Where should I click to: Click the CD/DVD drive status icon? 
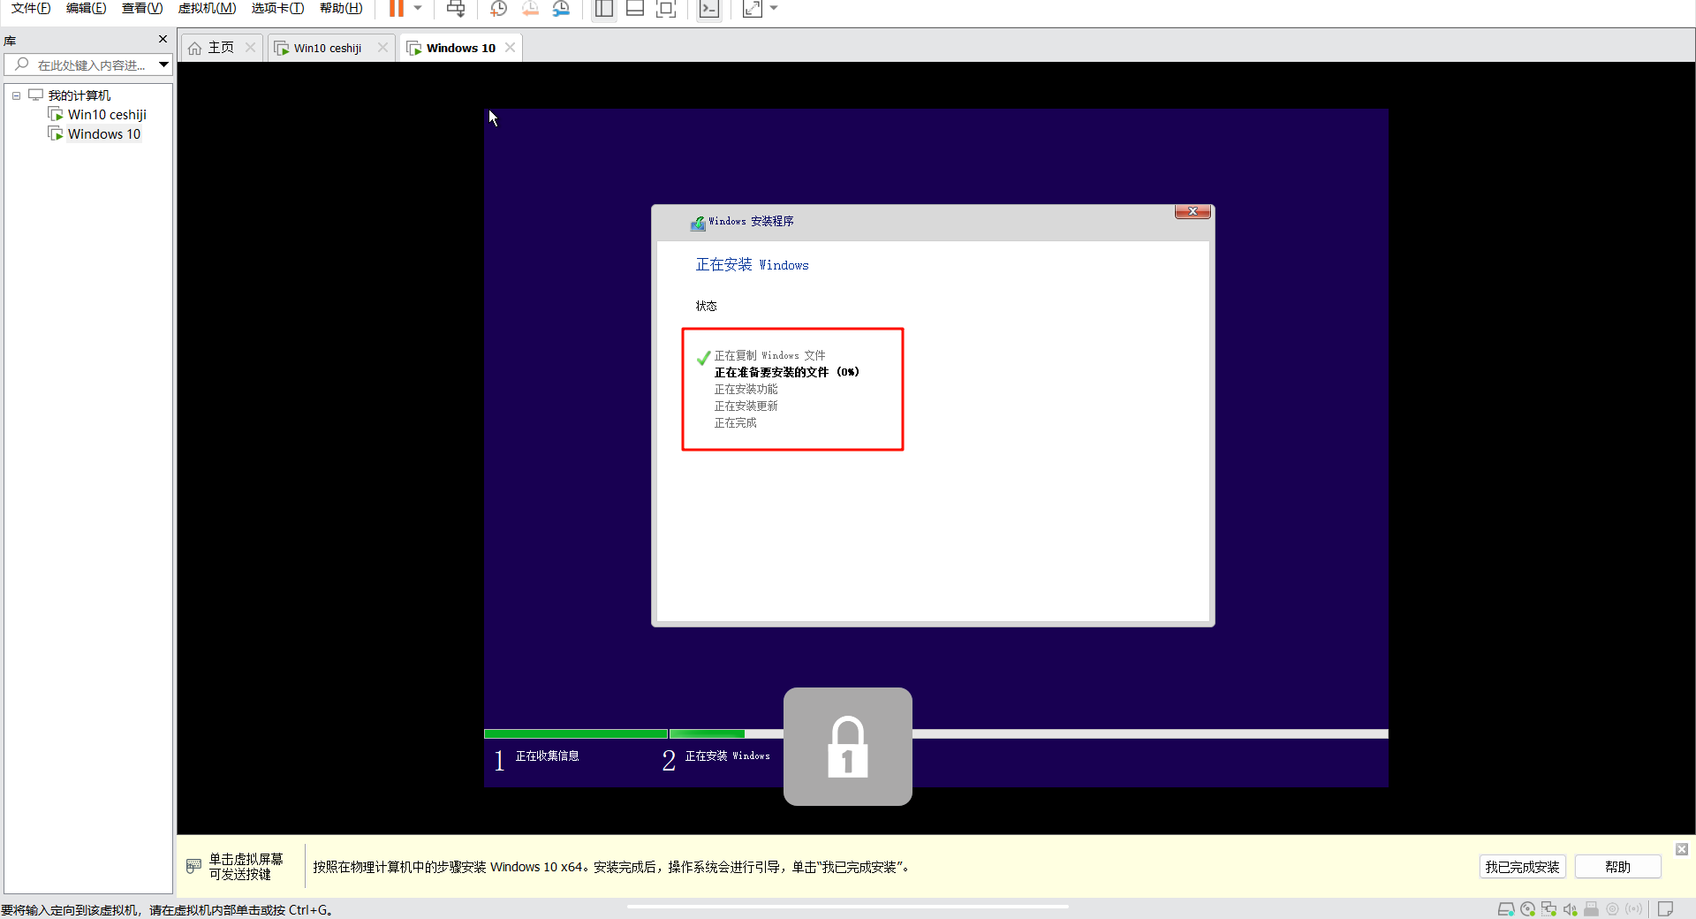(x=1527, y=909)
